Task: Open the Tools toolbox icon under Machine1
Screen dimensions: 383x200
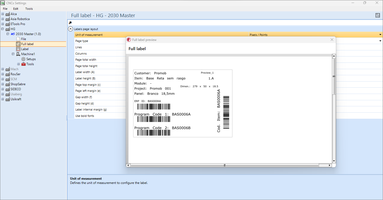Action: pos(23,64)
